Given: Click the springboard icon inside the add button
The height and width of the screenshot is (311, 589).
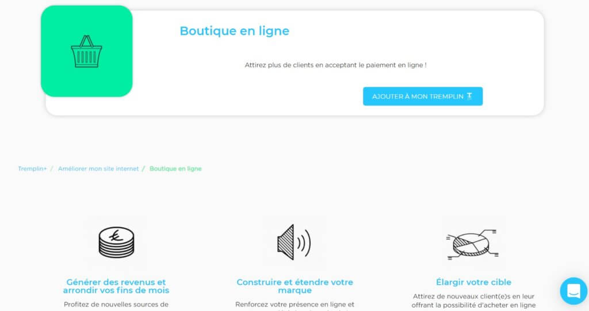Looking at the screenshot, I should pyautogui.click(x=470, y=96).
